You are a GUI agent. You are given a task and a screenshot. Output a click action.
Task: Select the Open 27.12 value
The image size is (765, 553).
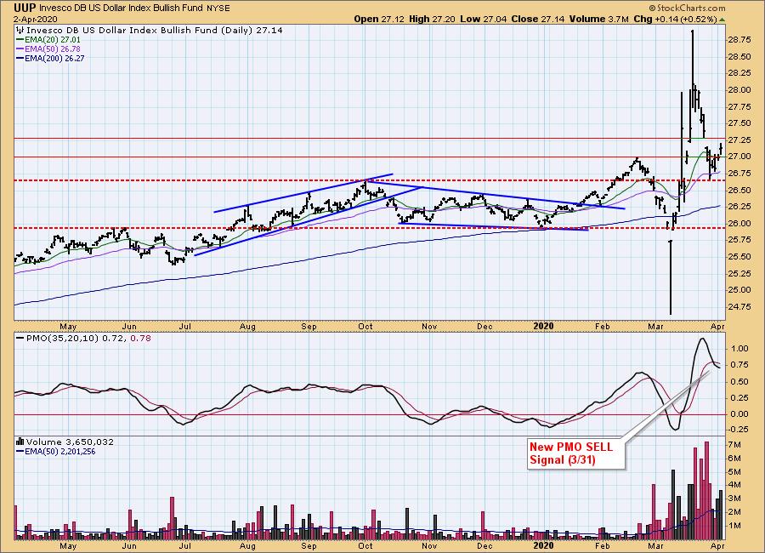coord(379,20)
